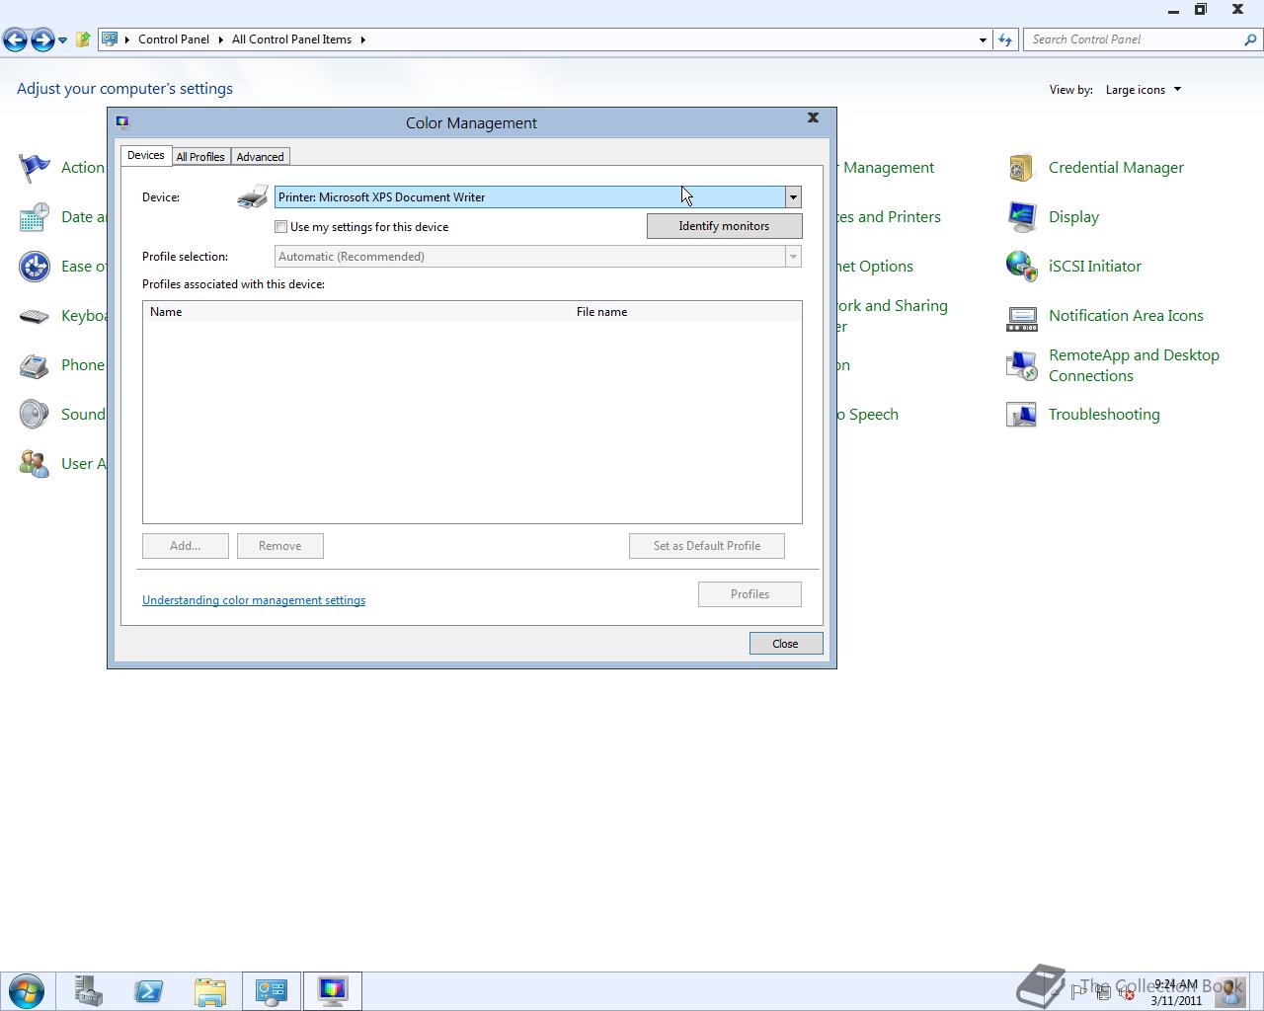Click Control Panel in breadcrumb path
The width and height of the screenshot is (1264, 1011).
[x=174, y=39]
